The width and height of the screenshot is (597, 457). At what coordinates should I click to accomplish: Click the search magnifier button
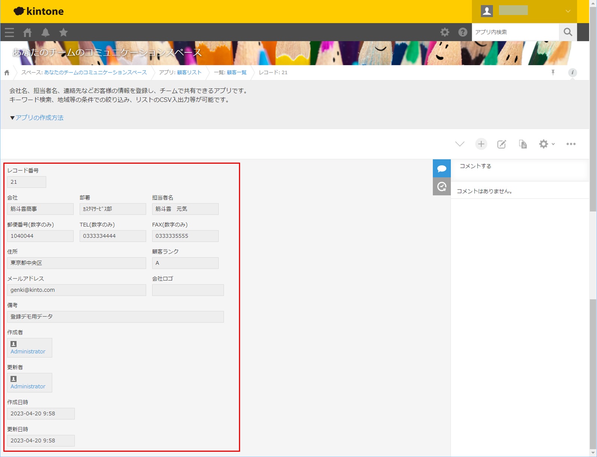click(568, 32)
